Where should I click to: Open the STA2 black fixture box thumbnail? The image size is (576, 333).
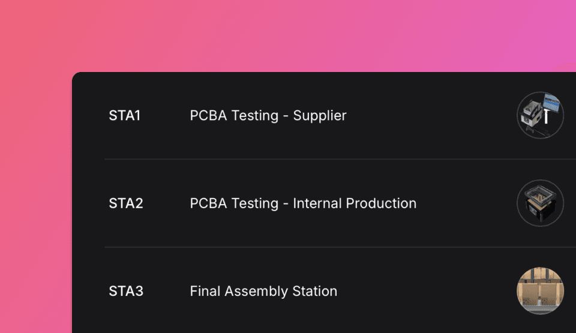[x=540, y=203]
